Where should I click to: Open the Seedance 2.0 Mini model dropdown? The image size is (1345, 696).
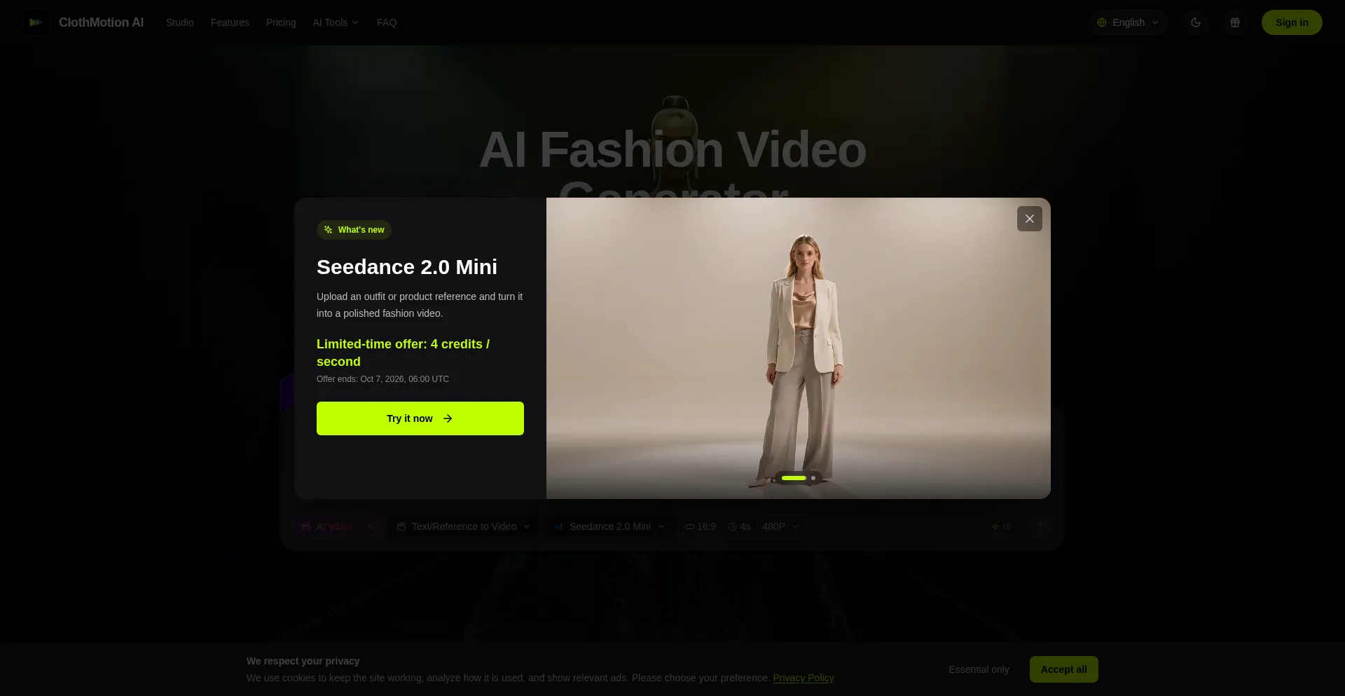[609, 526]
